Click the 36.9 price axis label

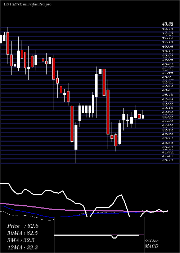click(166, 77)
